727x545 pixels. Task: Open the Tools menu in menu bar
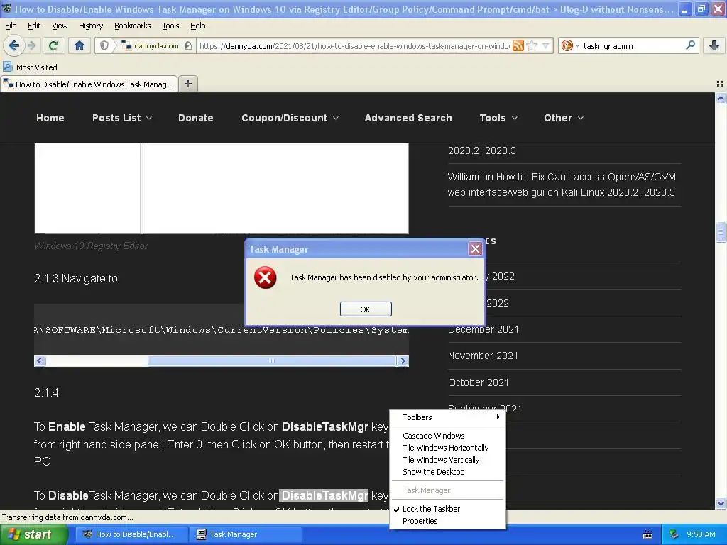pos(170,26)
